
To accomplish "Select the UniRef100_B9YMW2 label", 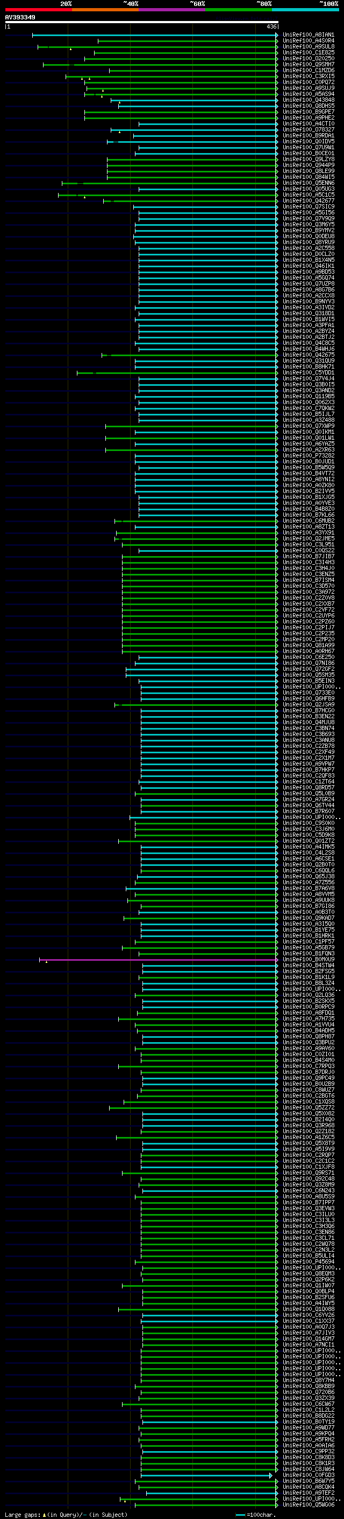I will pyautogui.click(x=308, y=230).
